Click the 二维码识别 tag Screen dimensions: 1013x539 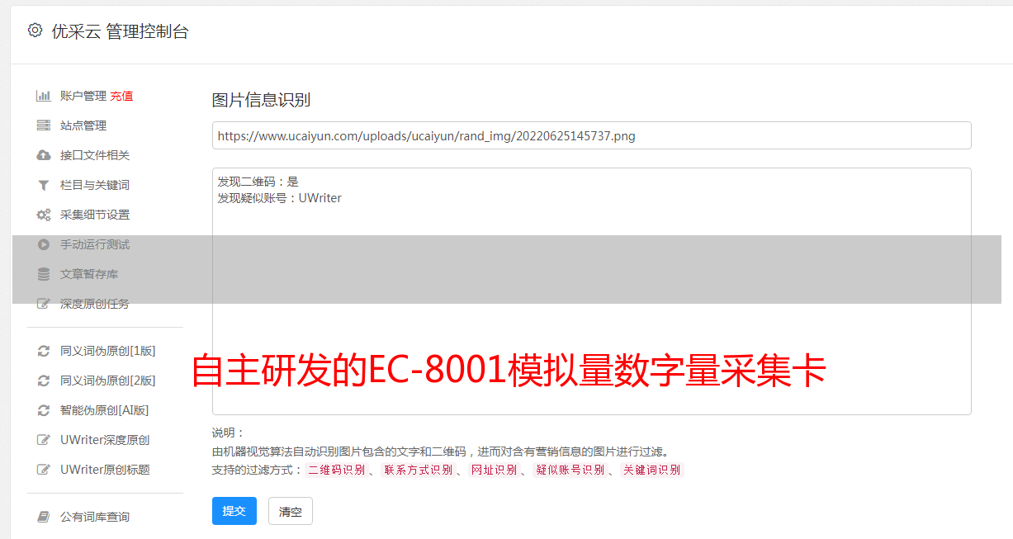(337, 470)
